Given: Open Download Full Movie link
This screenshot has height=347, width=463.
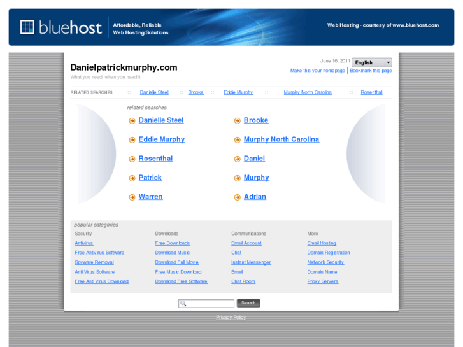Looking at the screenshot, I should (x=177, y=262).
